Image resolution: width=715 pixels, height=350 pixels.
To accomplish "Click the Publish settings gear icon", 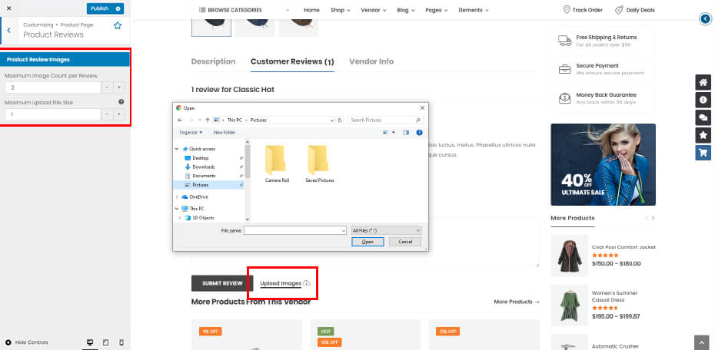I will pyautogui.click(x=118, y=8).
